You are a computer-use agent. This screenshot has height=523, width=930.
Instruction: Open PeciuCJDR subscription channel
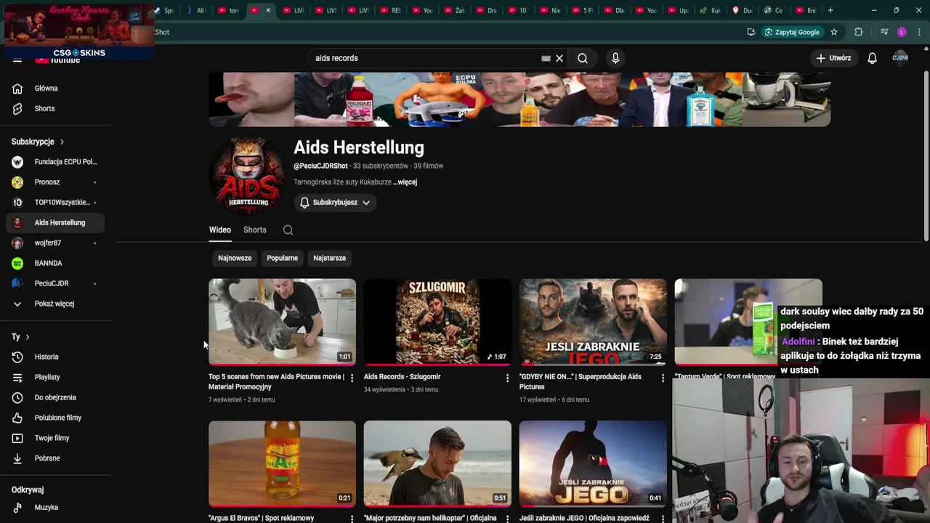[54, 284]
